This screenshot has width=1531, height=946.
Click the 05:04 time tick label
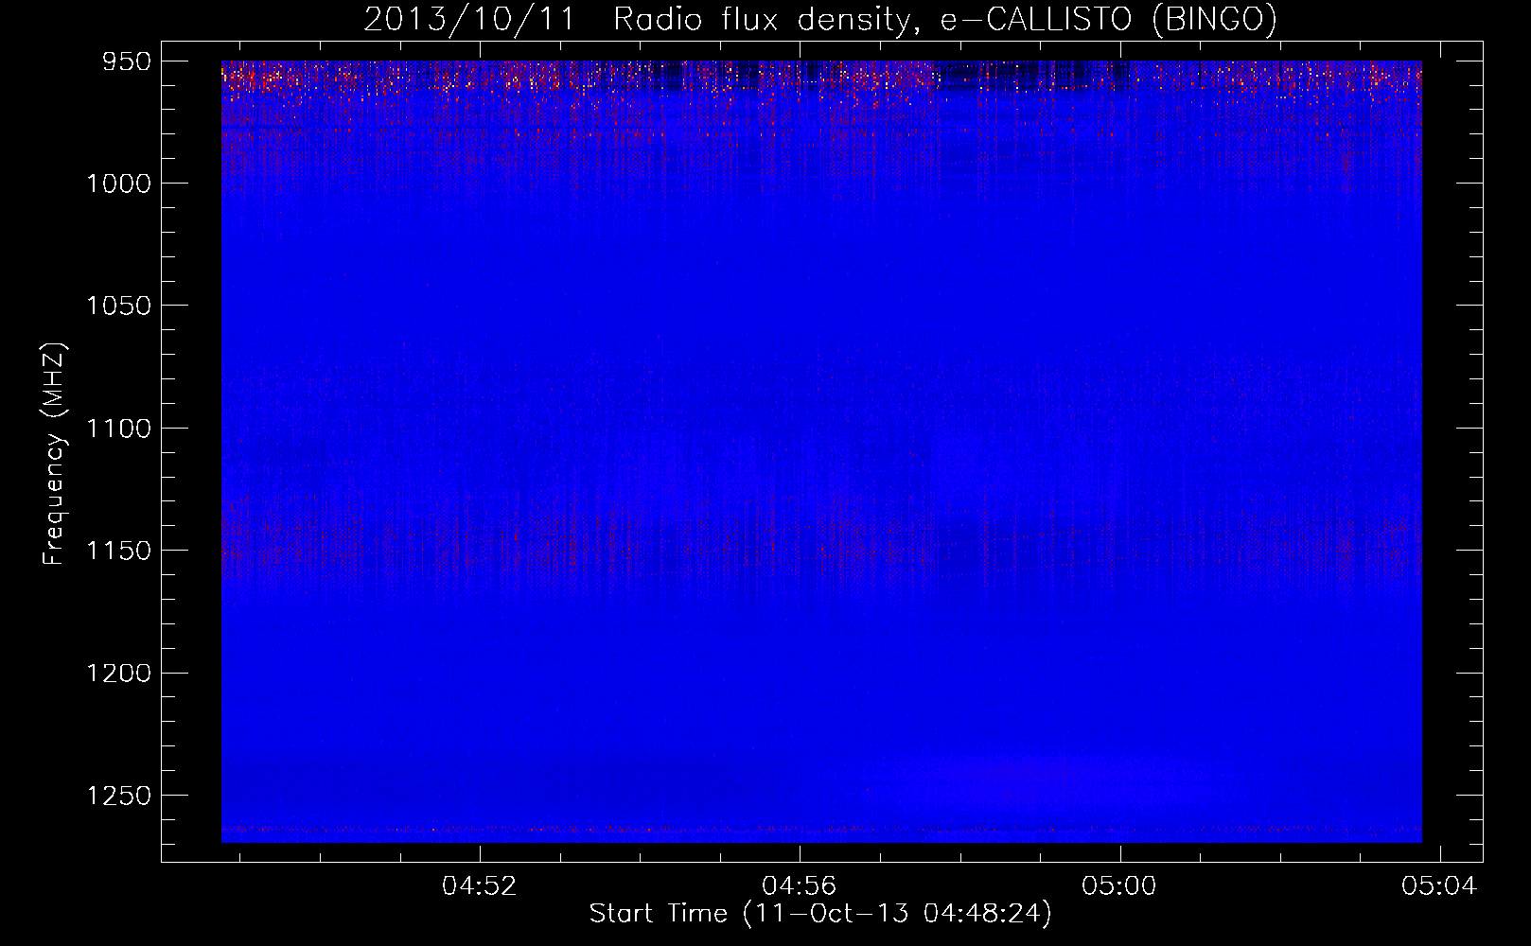click(x=1439, y=886)
